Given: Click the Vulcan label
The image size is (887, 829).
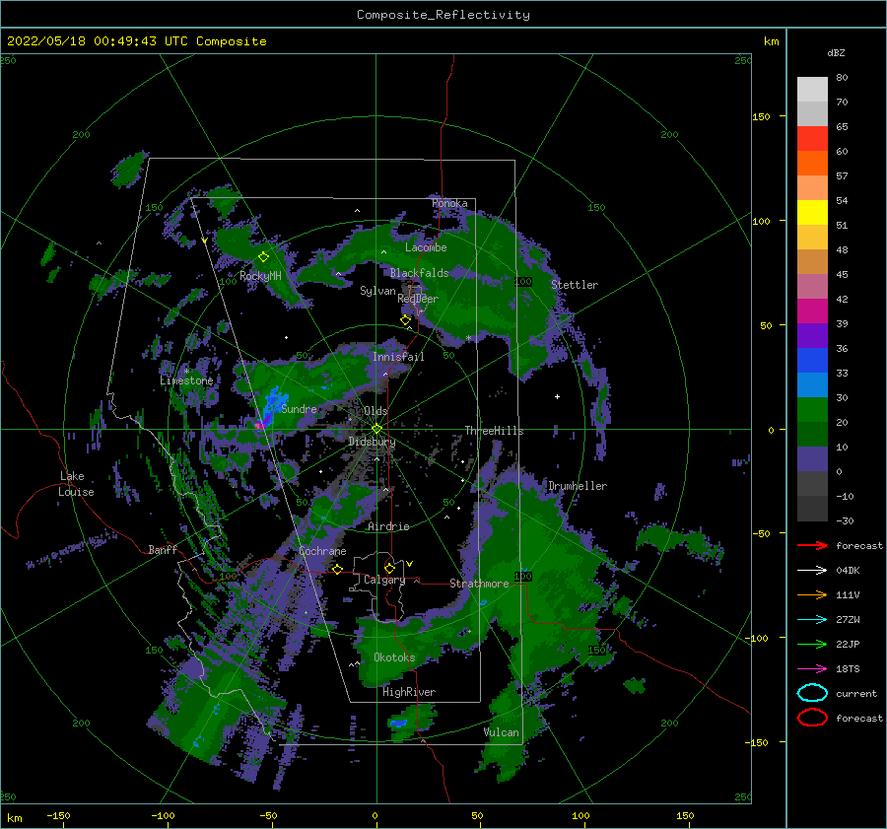Looking at the screenshot, I should coord(501,732).
